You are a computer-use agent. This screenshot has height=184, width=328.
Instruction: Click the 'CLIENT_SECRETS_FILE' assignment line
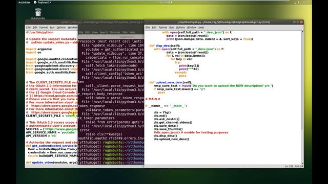click(x=51, y=116)
